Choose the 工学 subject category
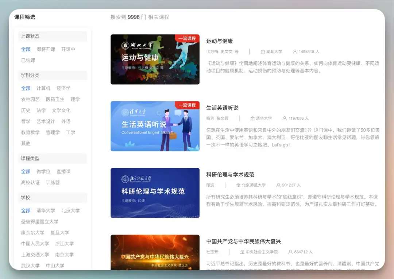This screenshot has height=279, width=394. [71, 133]
